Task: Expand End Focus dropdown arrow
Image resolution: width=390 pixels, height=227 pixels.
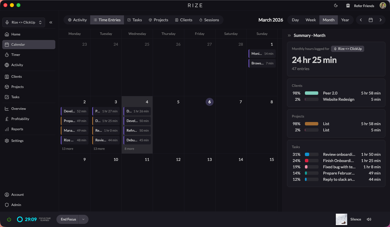Action: tap(83, 219)
